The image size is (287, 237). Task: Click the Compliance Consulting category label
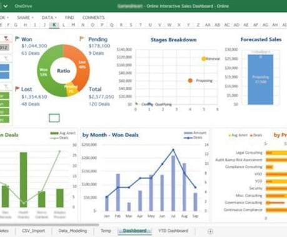[x=243, y=167]
